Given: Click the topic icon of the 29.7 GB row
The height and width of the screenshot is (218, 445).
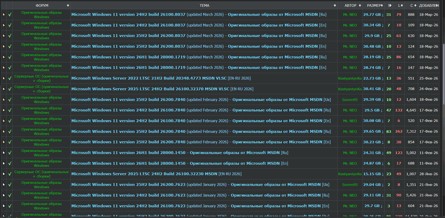Looking at the screenshot, I should pos(4,206).
